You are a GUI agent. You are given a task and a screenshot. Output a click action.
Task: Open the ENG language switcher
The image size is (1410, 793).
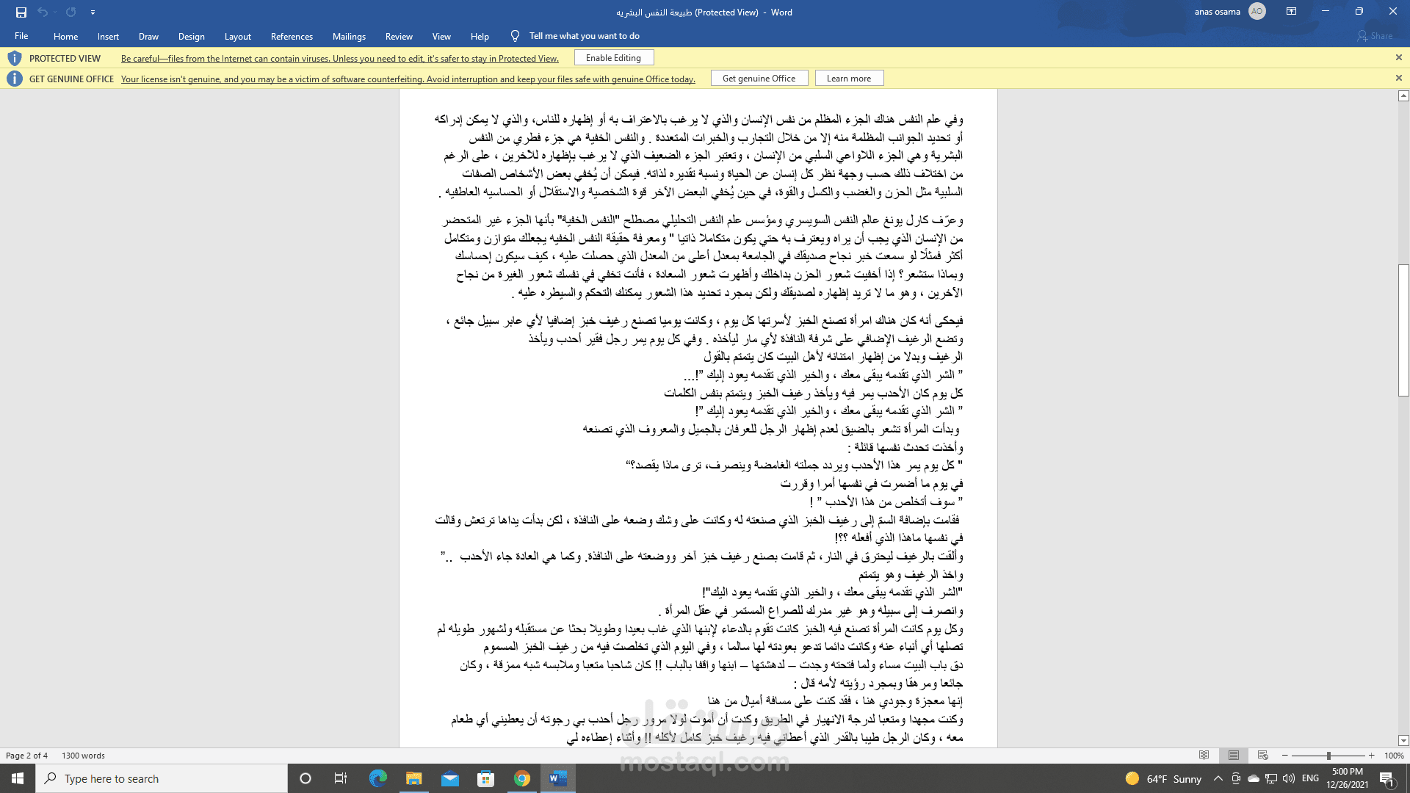pyautogui.click(x=1310, y=778)
